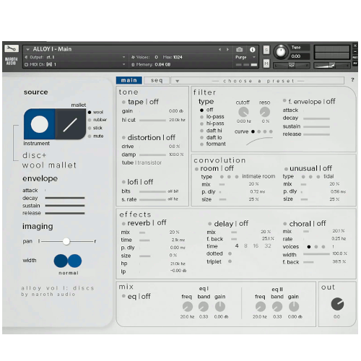Adjust the out volume knob
Viewport: 361px width, 361px height.
337,304
